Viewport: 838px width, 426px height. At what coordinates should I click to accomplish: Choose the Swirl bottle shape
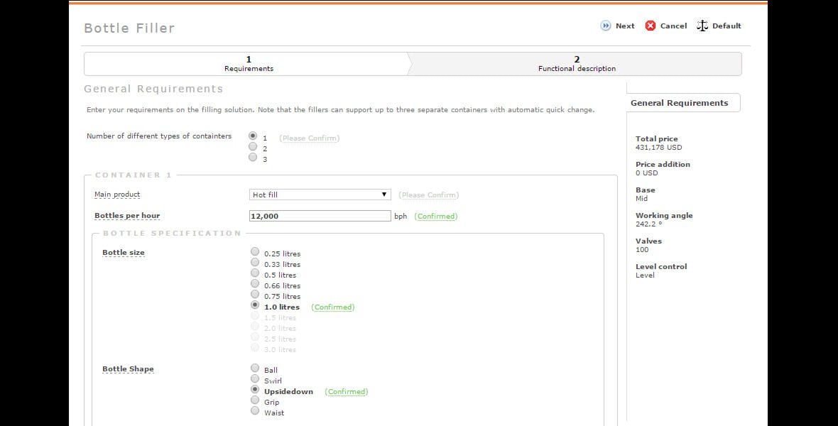click(254, 378)
